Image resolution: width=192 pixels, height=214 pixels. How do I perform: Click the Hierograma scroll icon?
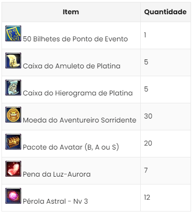coord(13,88)
